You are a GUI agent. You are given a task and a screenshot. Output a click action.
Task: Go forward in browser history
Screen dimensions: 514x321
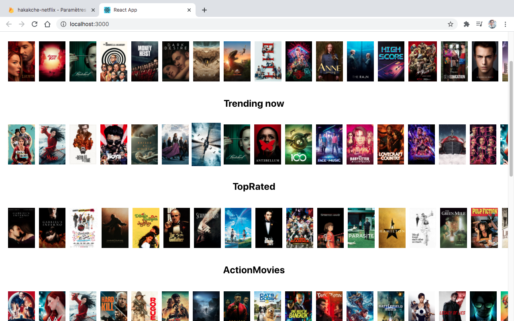(x=22, y=24)
